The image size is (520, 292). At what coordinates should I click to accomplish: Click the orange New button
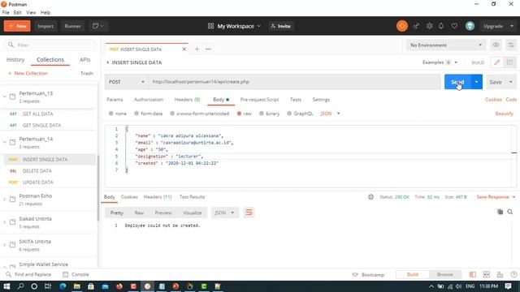tap(17, 26)
